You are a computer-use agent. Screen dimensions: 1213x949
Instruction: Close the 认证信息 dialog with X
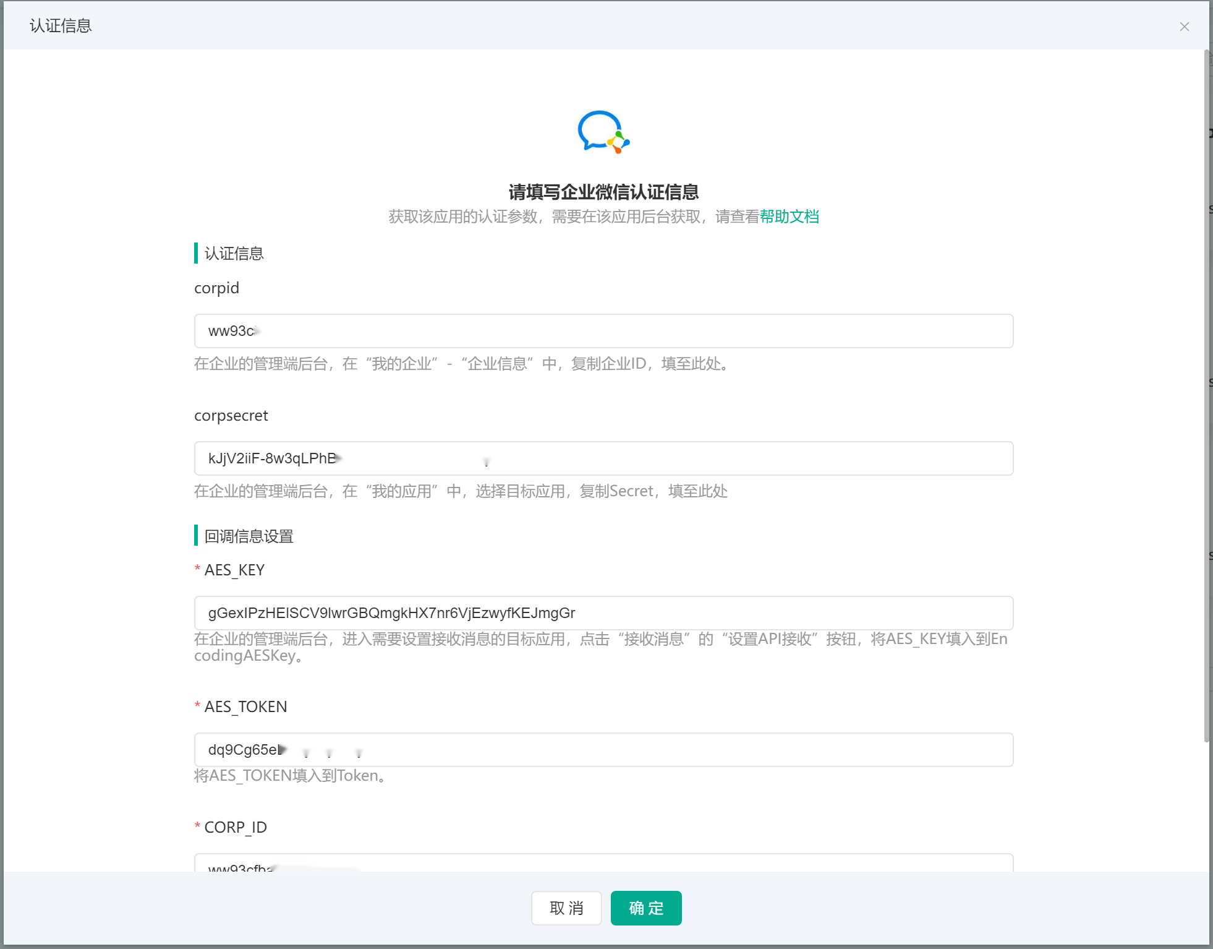(x=1184, y=27)
